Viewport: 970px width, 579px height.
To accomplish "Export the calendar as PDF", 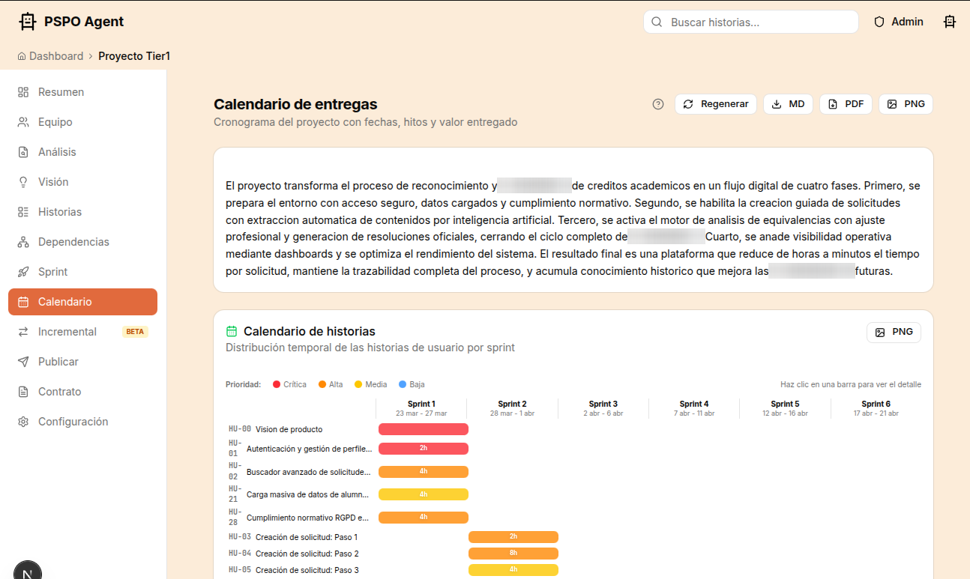I will coord(846,104).
